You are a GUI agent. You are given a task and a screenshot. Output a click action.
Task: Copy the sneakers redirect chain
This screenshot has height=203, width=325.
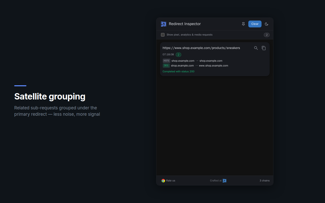click(x=264, y=48)
